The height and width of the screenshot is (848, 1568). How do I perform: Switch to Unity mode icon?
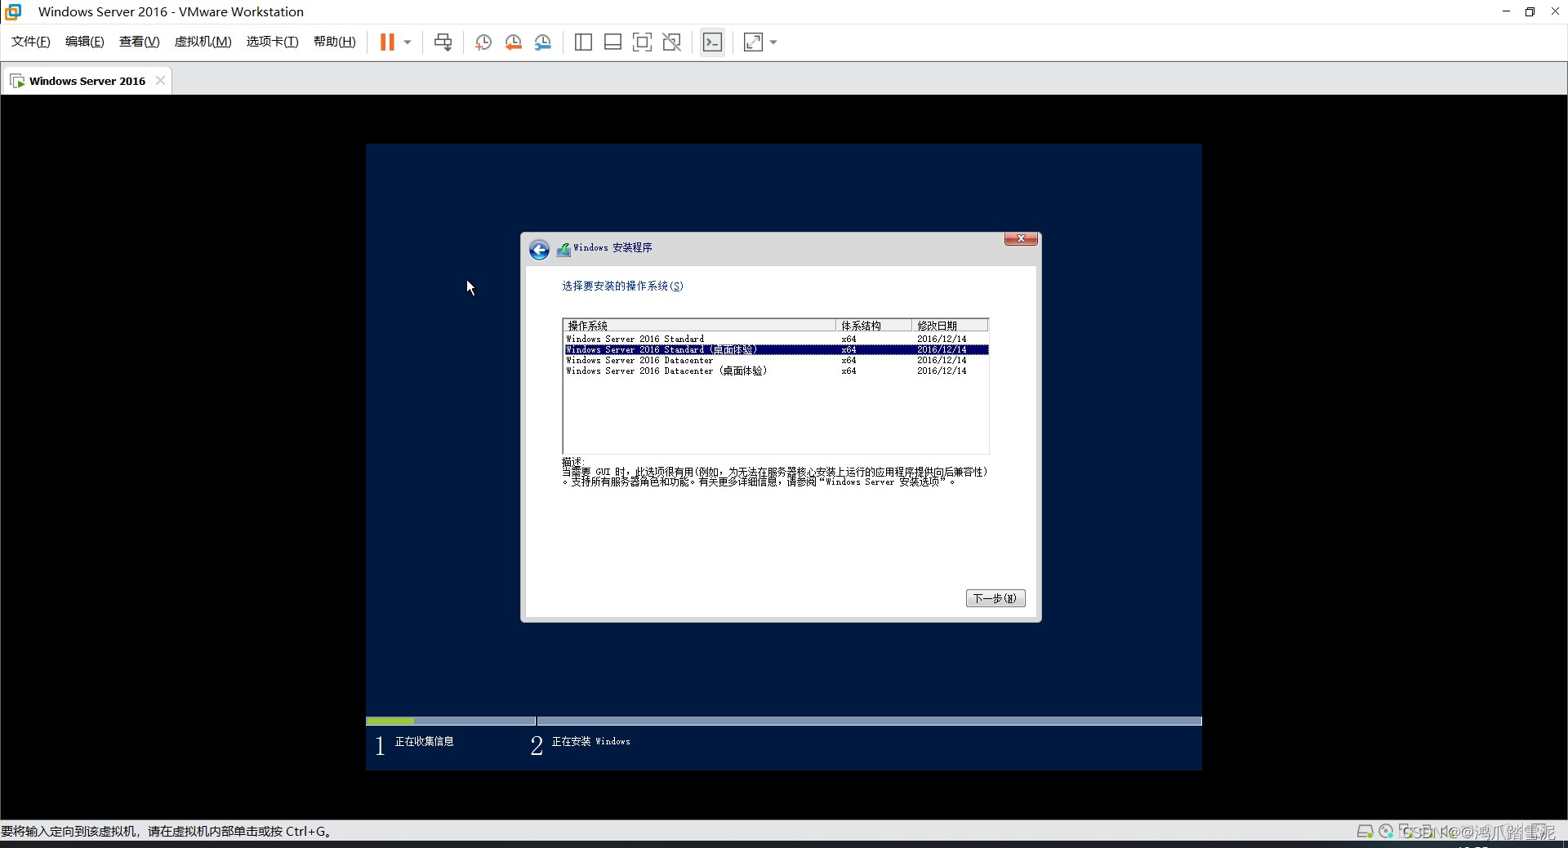671,42
